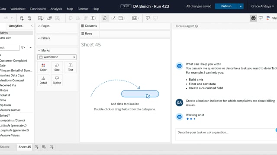Viewport: 277px width, 155px height.
Task: Click the Totals sigma icon
Action: (x=93, y=18)
